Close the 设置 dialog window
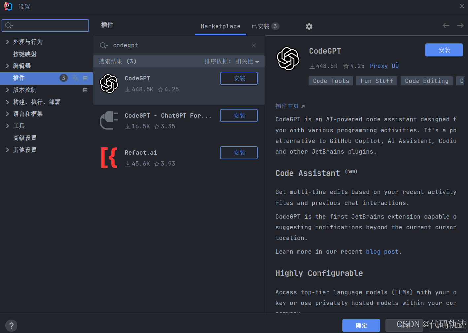 [x=462, y=6]
